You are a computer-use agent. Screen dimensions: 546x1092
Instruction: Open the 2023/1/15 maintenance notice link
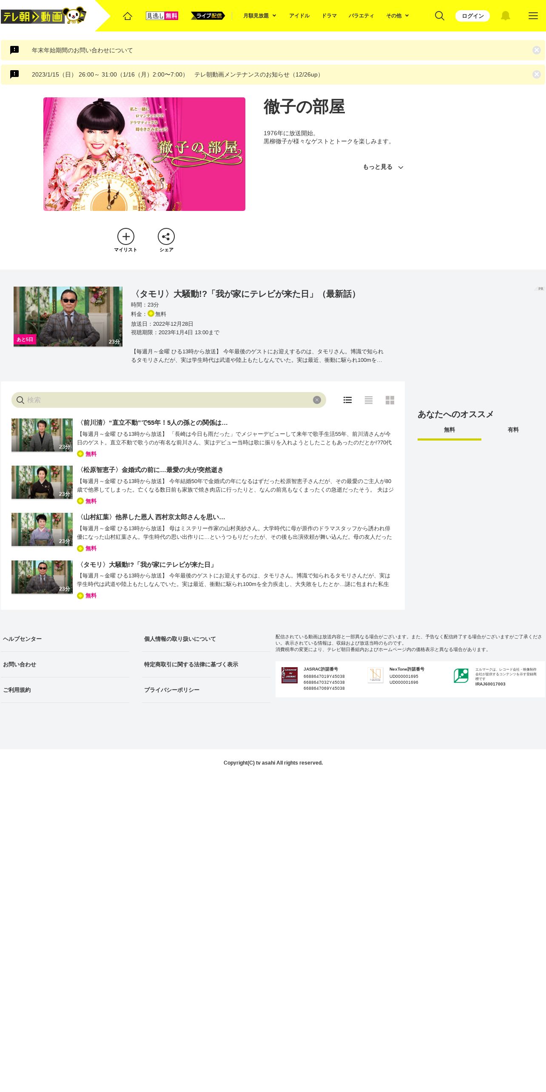coord(177,74)
